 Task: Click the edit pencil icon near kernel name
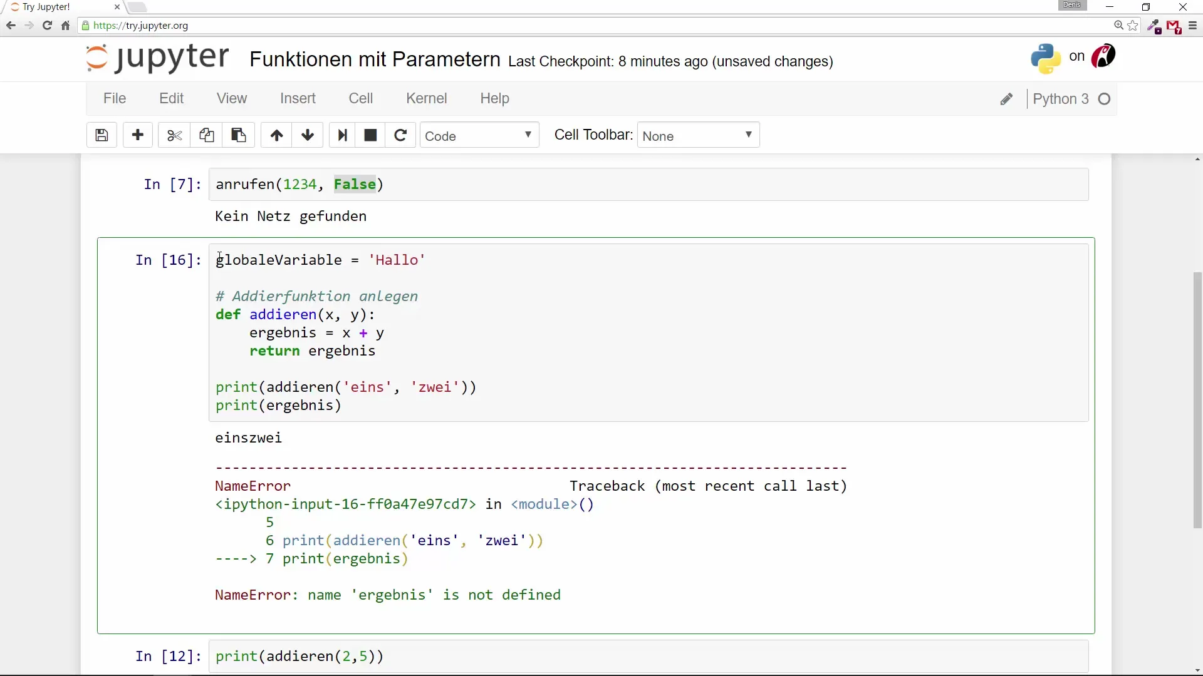click(1006, 100)
